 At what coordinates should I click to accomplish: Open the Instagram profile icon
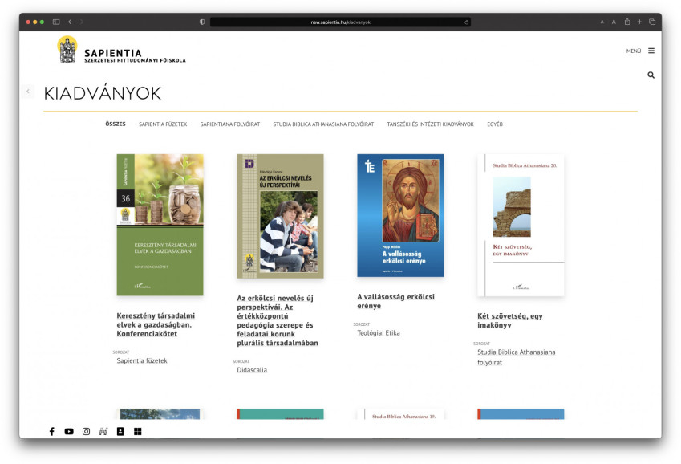87,432
